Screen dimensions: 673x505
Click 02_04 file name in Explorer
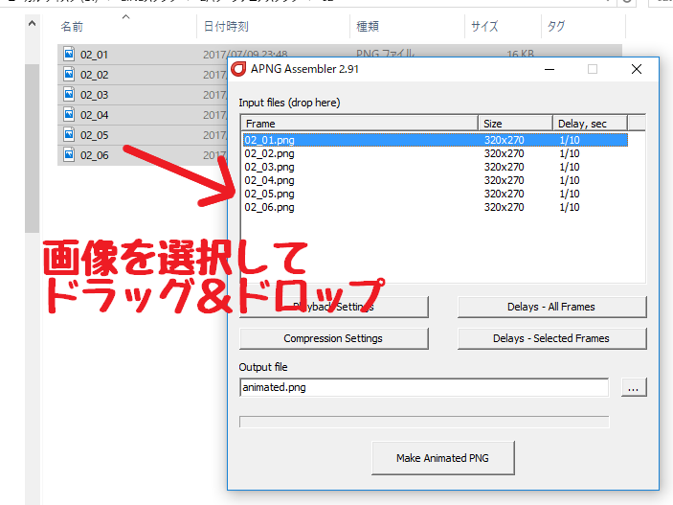tap(95, 115)
